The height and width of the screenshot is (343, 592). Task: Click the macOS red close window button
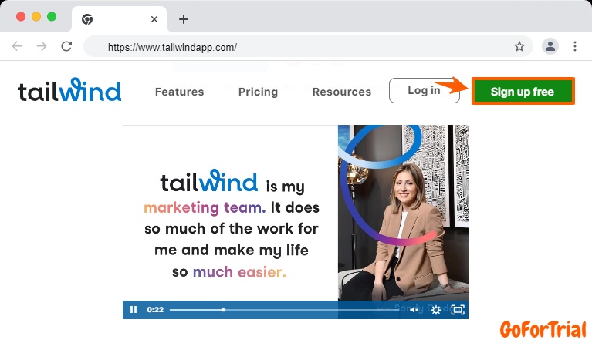point(21,17)
